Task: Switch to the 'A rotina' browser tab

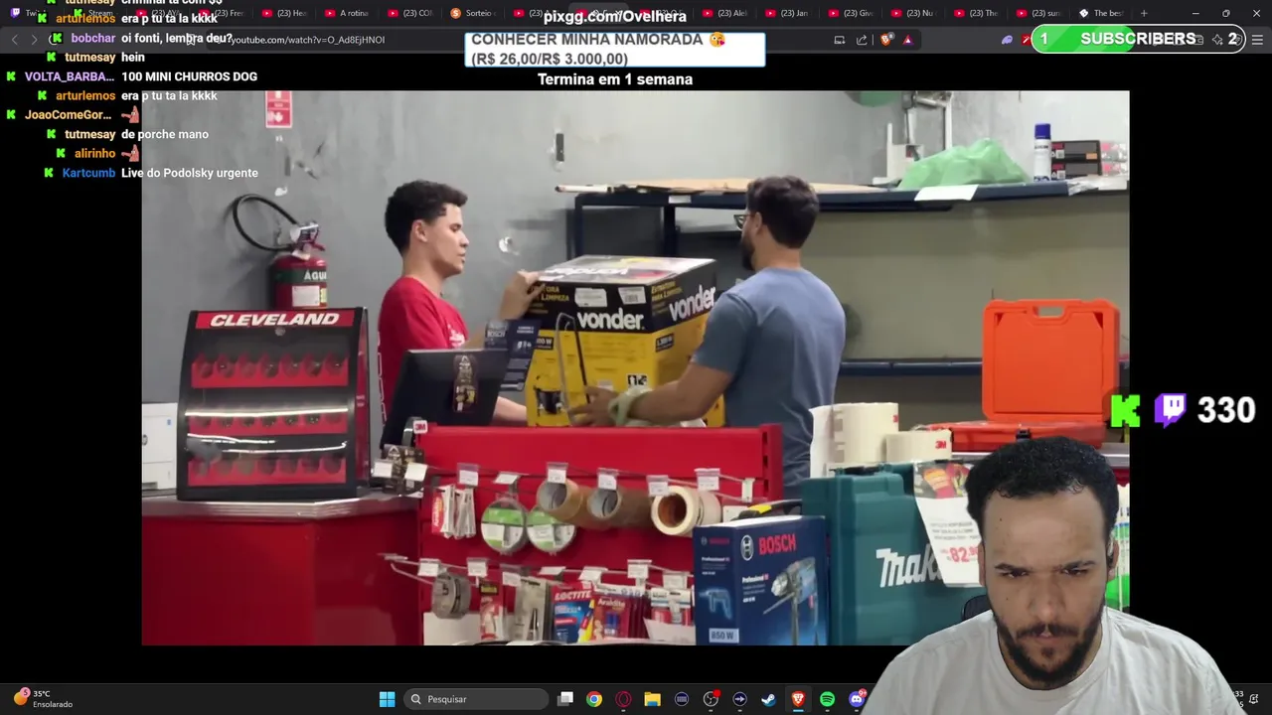Action: point(347,13)
